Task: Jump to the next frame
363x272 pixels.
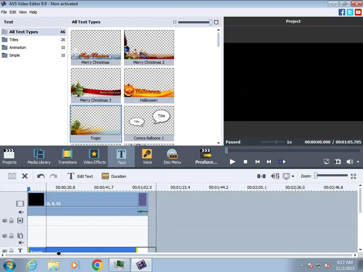Action: click(269, 161)
